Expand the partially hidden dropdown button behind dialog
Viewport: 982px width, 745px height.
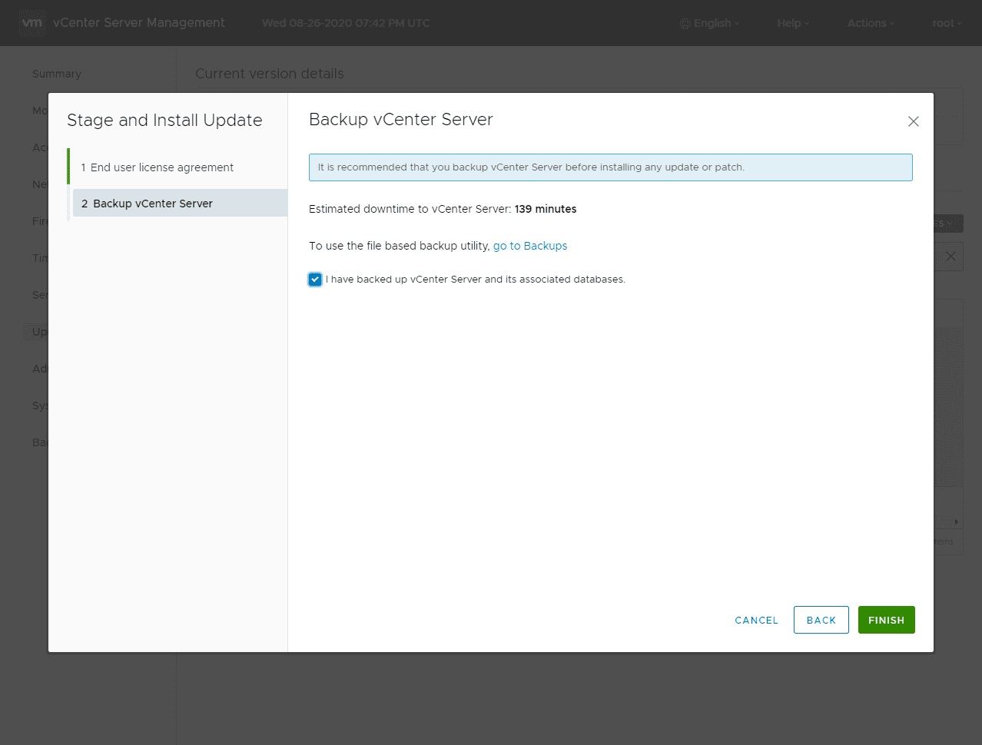[x=948, y=223]
